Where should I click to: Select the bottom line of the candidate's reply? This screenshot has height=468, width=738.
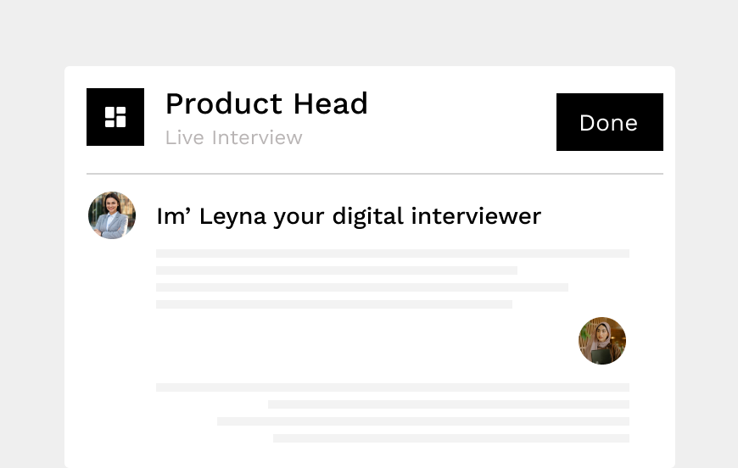click(x=450, y=438)
